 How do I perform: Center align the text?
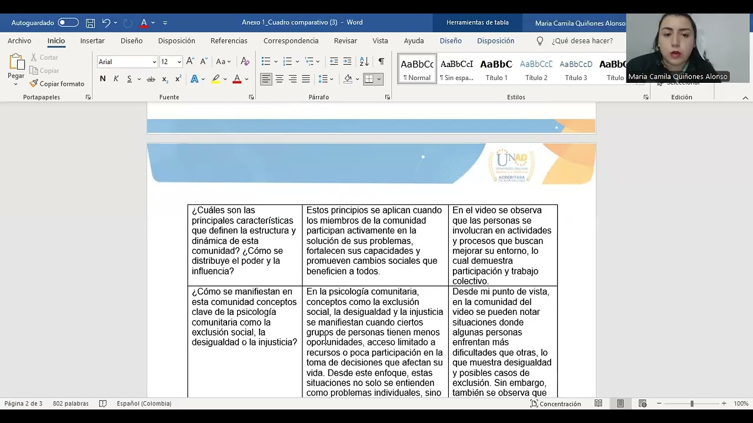pyautogui.click(x=279, y=79)
